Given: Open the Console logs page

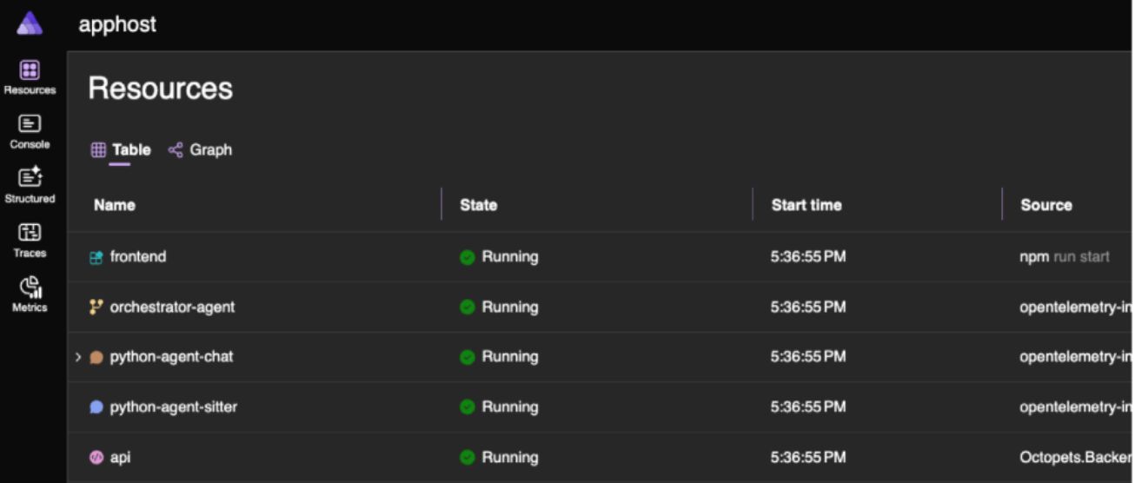Looking at the screenshot, I should tap(30, 131).
